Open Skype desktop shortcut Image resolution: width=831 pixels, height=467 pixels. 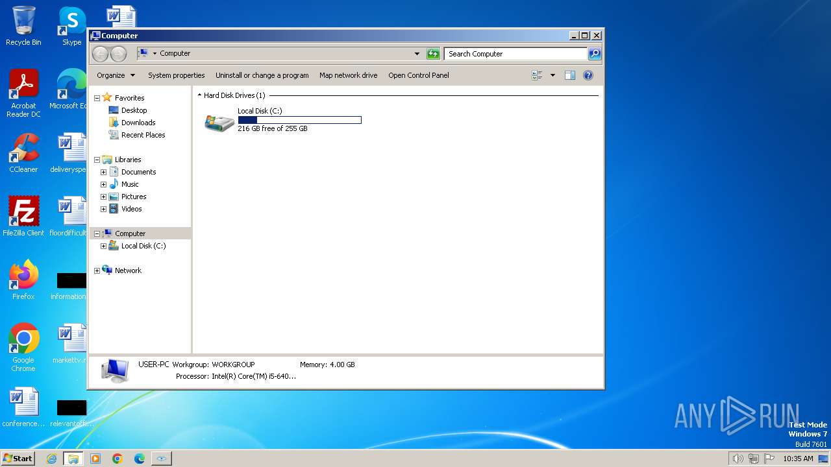tap(71, 26)
